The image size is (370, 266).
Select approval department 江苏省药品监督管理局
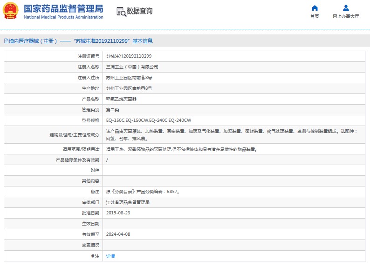point(128,202)
